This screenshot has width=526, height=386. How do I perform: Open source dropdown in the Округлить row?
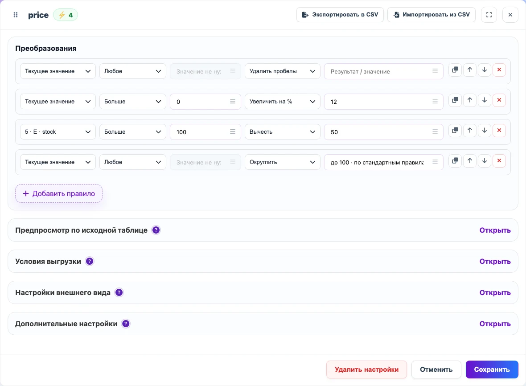[x=58, y=162]
